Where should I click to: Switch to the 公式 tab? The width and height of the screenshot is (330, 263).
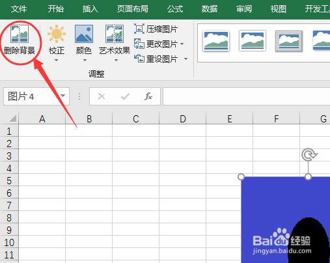click(175, 9)
